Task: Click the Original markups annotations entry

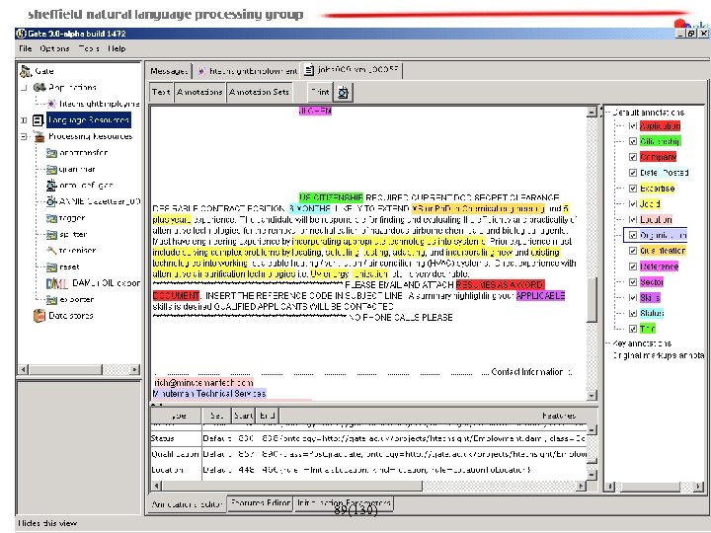Action: (x=659, y=355)
